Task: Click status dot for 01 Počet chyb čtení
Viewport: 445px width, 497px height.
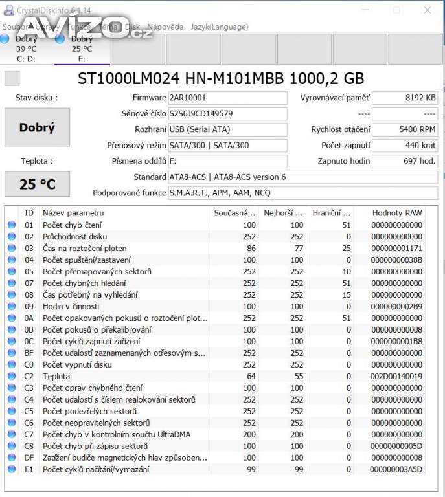Action: coord(12,225)
